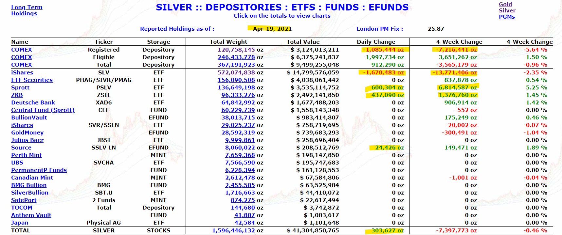Click the Japan Physical AG link
Viewport: 562px width, 235px height.
point(20,223)
